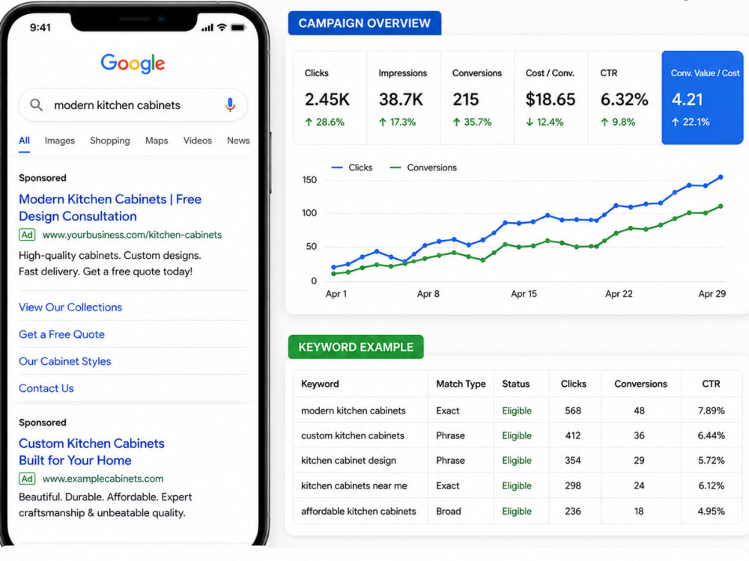Click the Clicks column header in keyword table
Image resolution: width=749 pixels, height=561 pixels.
[x=573, y=384]
